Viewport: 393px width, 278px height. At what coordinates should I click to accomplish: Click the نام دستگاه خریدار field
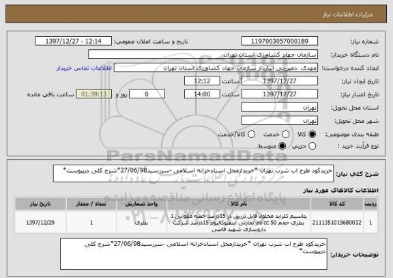[203, 55]
